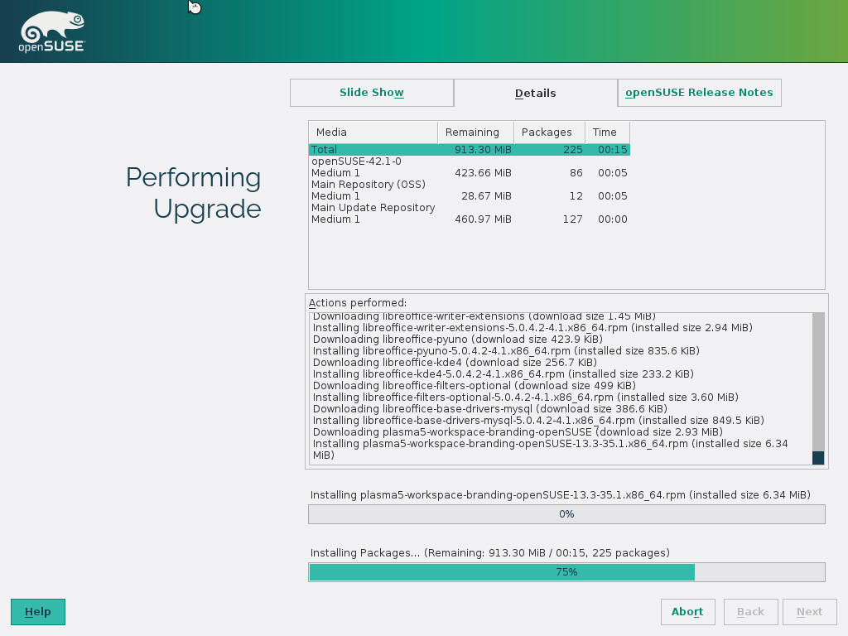The width and height of the screenshot is (848, 636).
Task: Click the Packages column header
Action: tap(548, 132)
